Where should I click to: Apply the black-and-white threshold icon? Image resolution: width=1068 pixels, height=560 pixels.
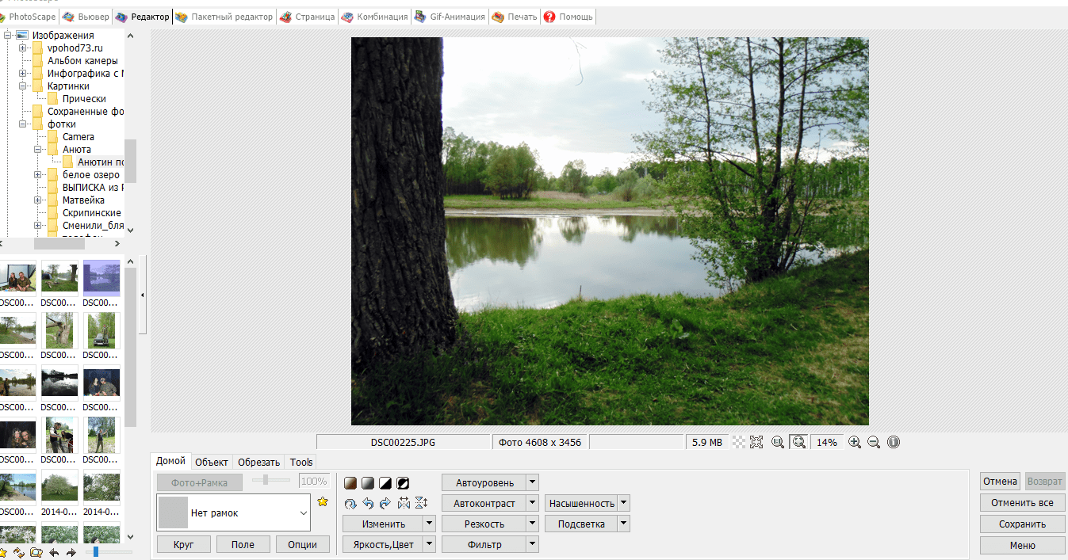pos(385,482)
